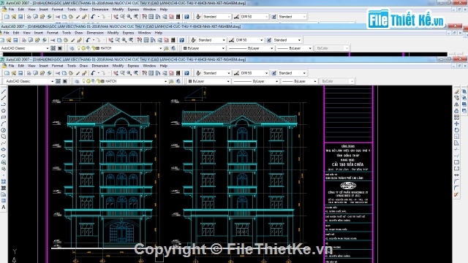Click Help question-mark icon in front window
The image size is (468, 263).
pos(186,73)
